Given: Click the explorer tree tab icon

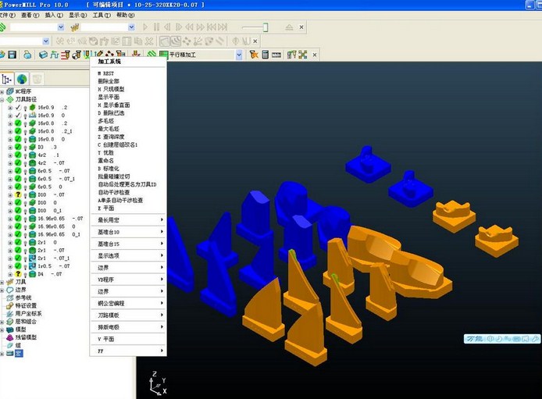Looking at the screenshot, I should 7,79.
